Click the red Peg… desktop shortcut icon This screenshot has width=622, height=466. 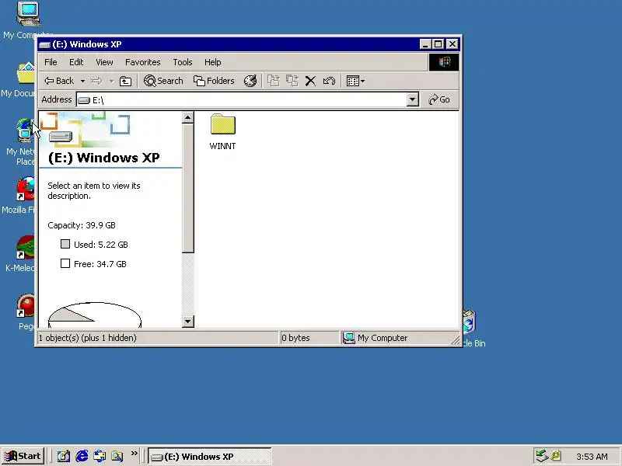(26, 305)
